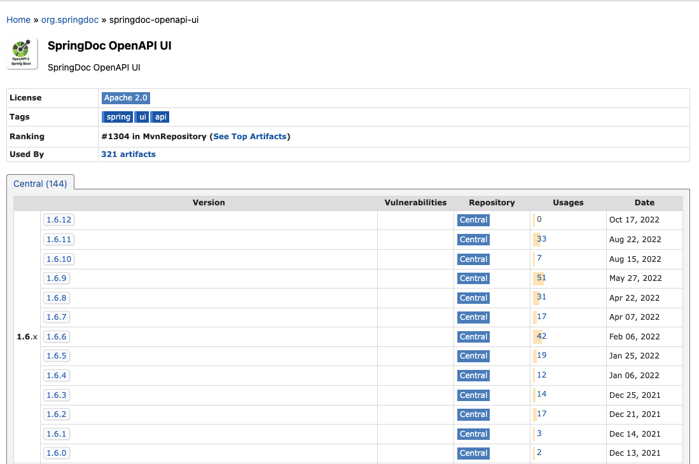Open the 33 usages link
Image resolution: width=699 pixels, height=464 pixels.
[x=542, y=239]
